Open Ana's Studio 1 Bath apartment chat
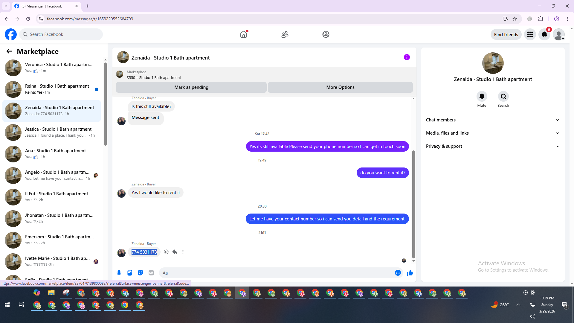 click(x=51, y=154)
